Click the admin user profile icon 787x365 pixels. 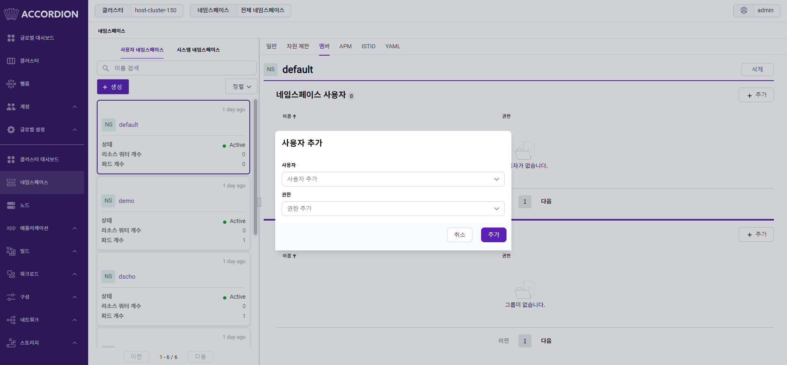click(x=744, y=10)
